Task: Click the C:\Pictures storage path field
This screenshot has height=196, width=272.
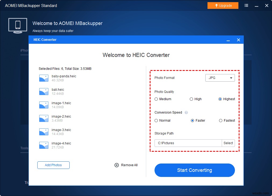Action: click(188, 143)
